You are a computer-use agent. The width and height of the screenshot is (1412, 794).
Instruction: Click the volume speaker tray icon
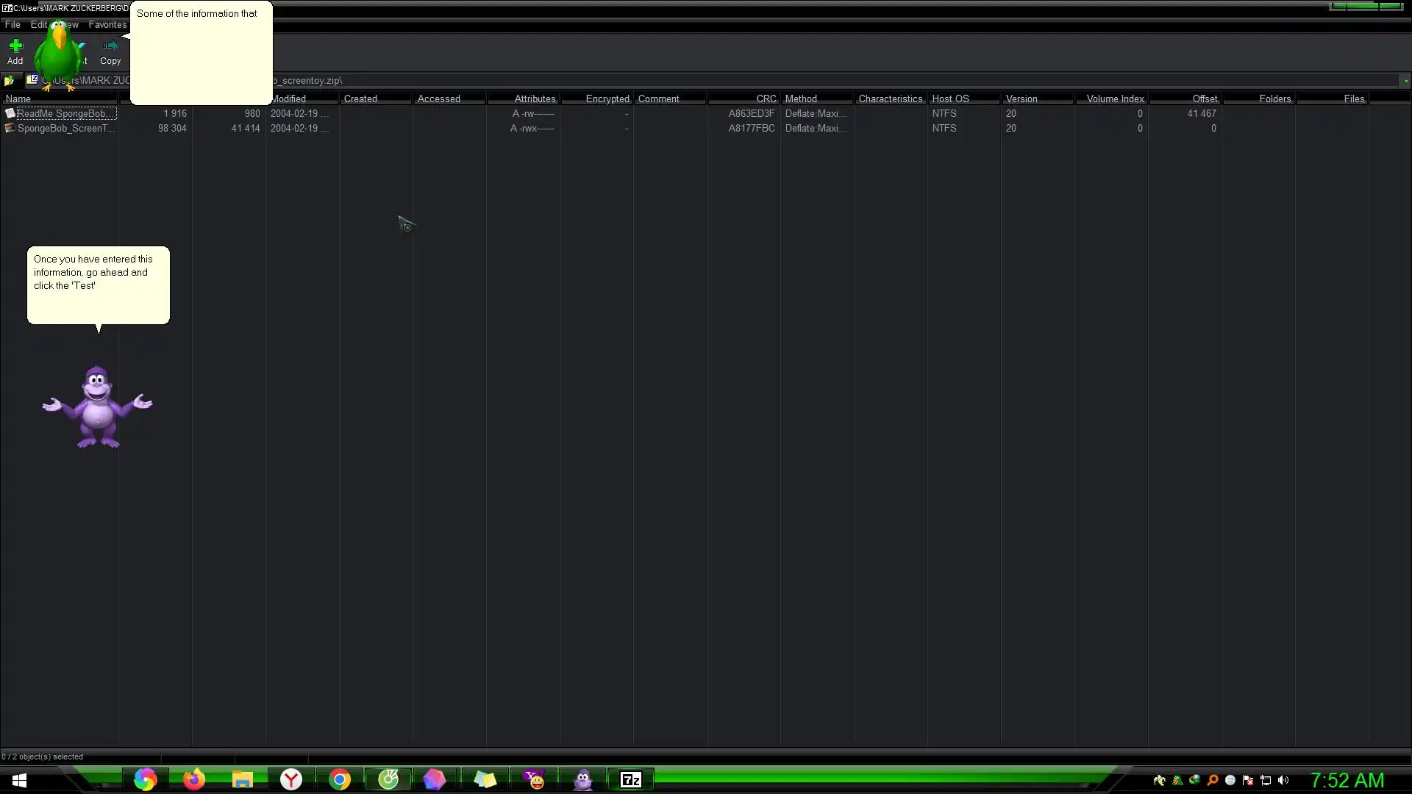(x=1283, y=780)
